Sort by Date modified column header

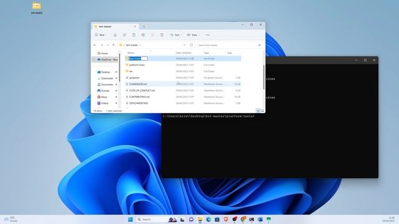coord(183,52)
